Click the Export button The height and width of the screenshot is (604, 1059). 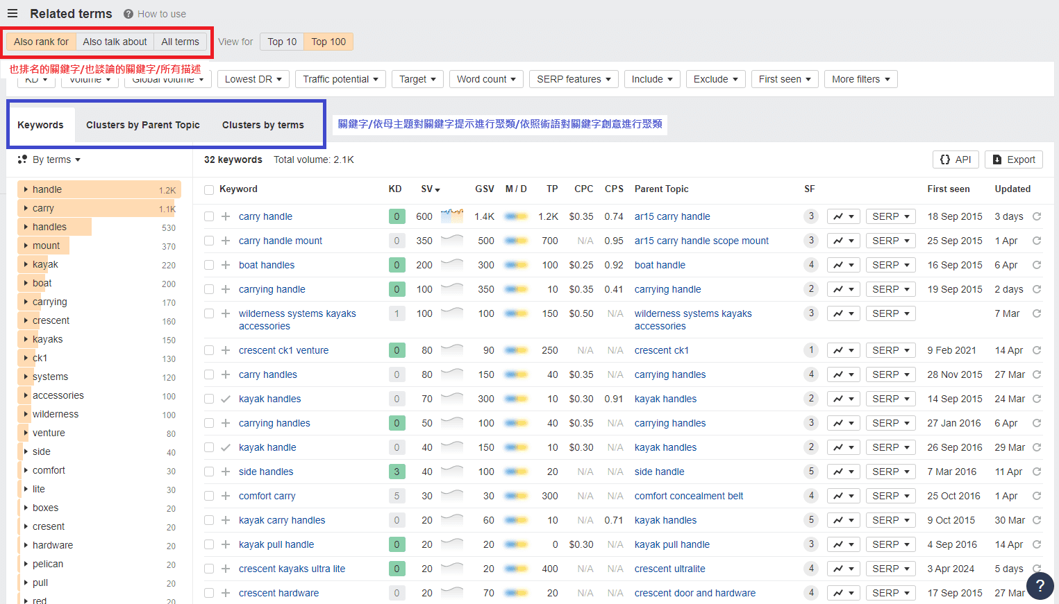[1014, 159]
